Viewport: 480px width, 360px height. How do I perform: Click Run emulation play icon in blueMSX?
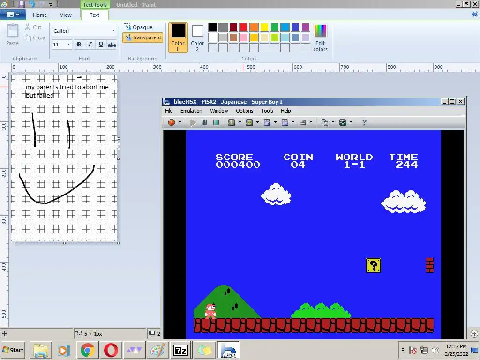pyautogui.click(x=193, y=122)
